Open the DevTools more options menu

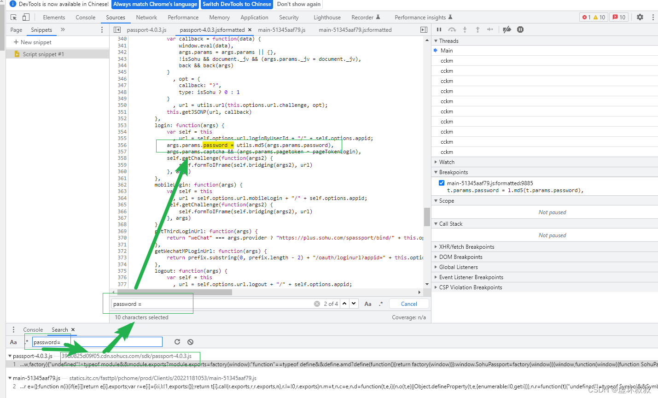point(653,17)
